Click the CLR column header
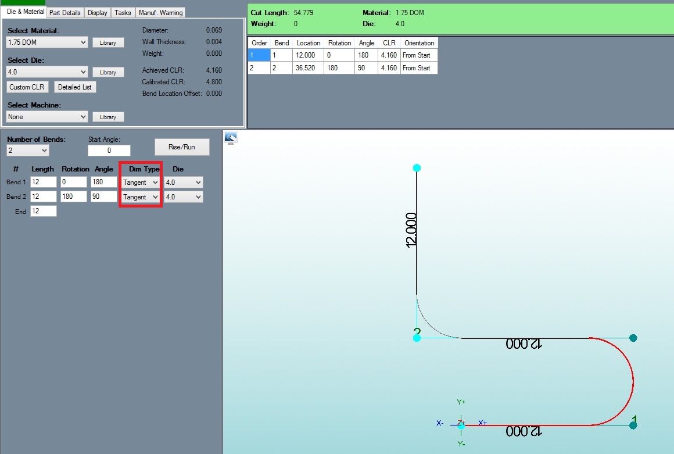674x454 pixels. click(x=389, y=43)
